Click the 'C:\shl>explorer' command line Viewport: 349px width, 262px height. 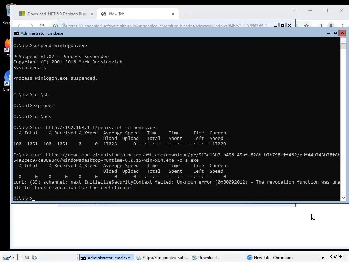(x=34, y=106)
